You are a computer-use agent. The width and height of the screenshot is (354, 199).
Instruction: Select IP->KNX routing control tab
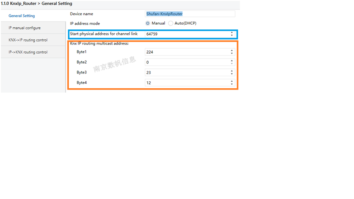coord(28,52)
